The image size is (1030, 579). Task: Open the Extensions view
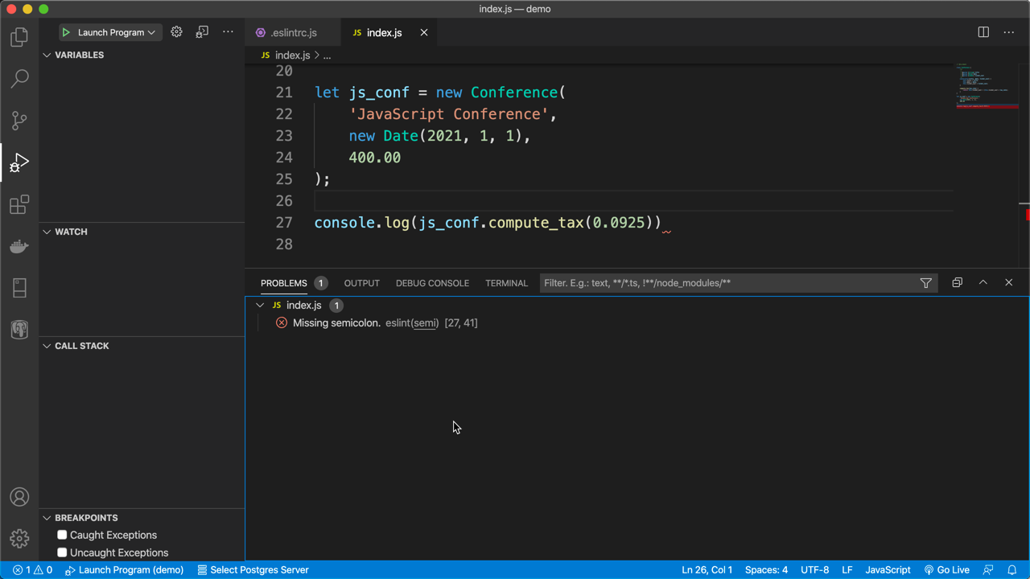(x=19, y=205)
